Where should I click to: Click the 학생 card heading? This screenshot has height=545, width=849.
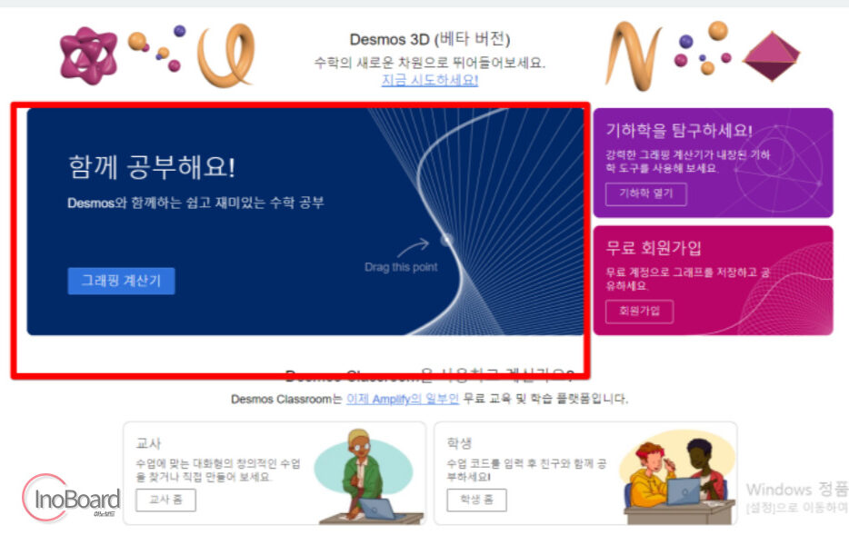click(459, 443)
